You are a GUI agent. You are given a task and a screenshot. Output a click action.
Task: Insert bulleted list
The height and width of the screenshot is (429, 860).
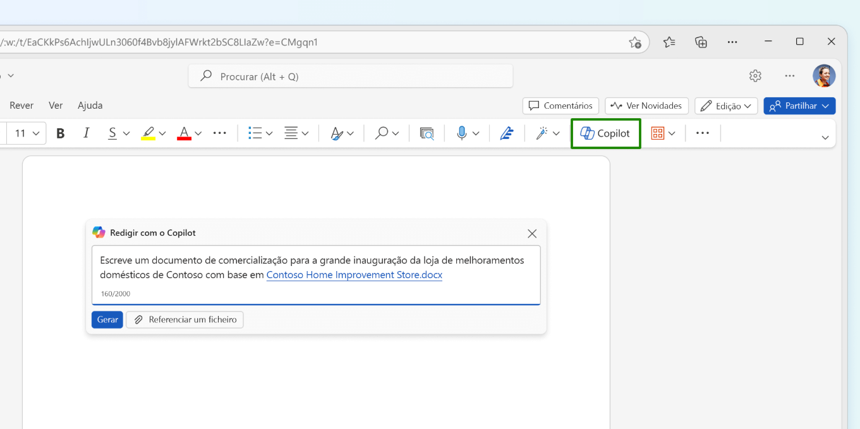(x=255, y=133)
